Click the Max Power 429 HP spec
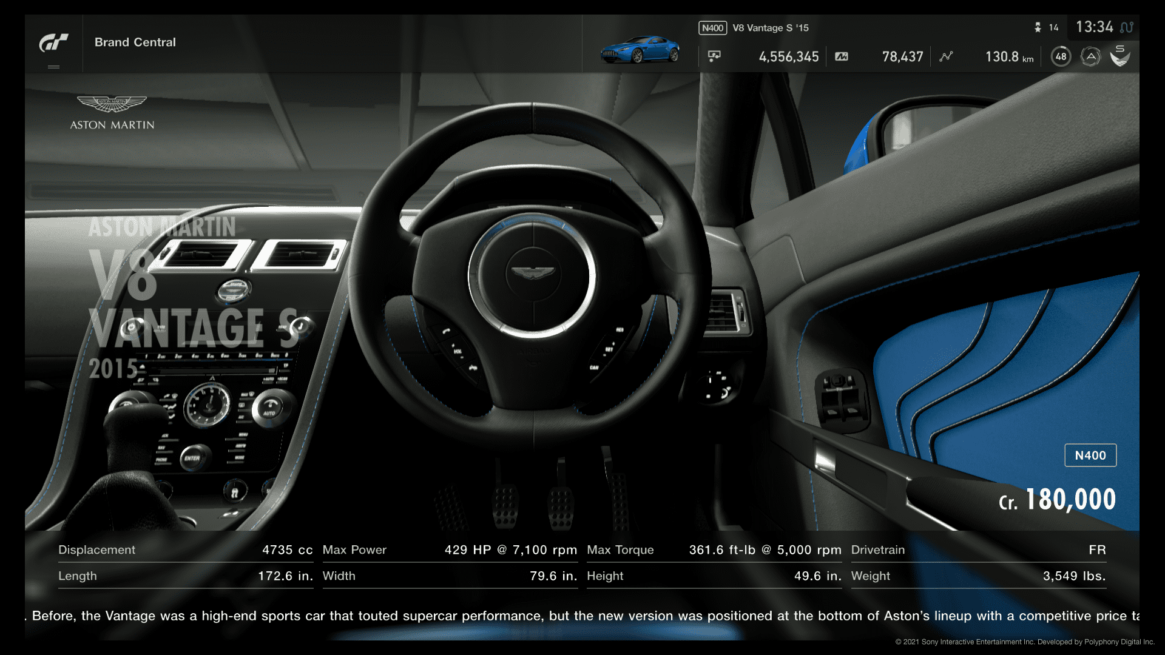This screenshot has width=1165, height=655. (x=450, y=550)
